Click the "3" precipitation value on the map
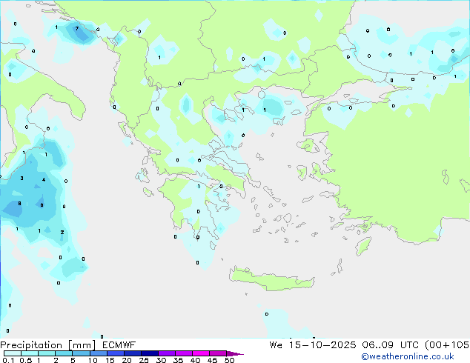Image resolution: width=470 pixels, height=363 pixels. 21,179
